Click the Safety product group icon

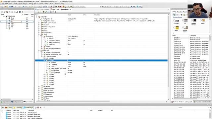(x=177, y=28)
